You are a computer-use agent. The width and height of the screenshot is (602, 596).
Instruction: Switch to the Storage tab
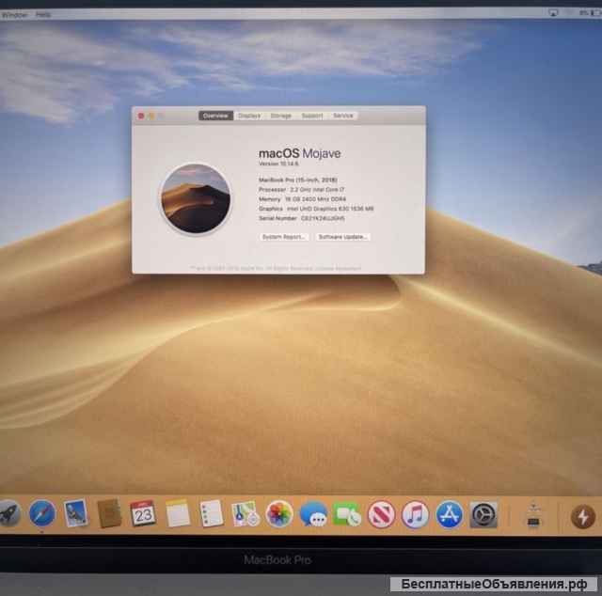pyautogui.click(x=281, y=116)
